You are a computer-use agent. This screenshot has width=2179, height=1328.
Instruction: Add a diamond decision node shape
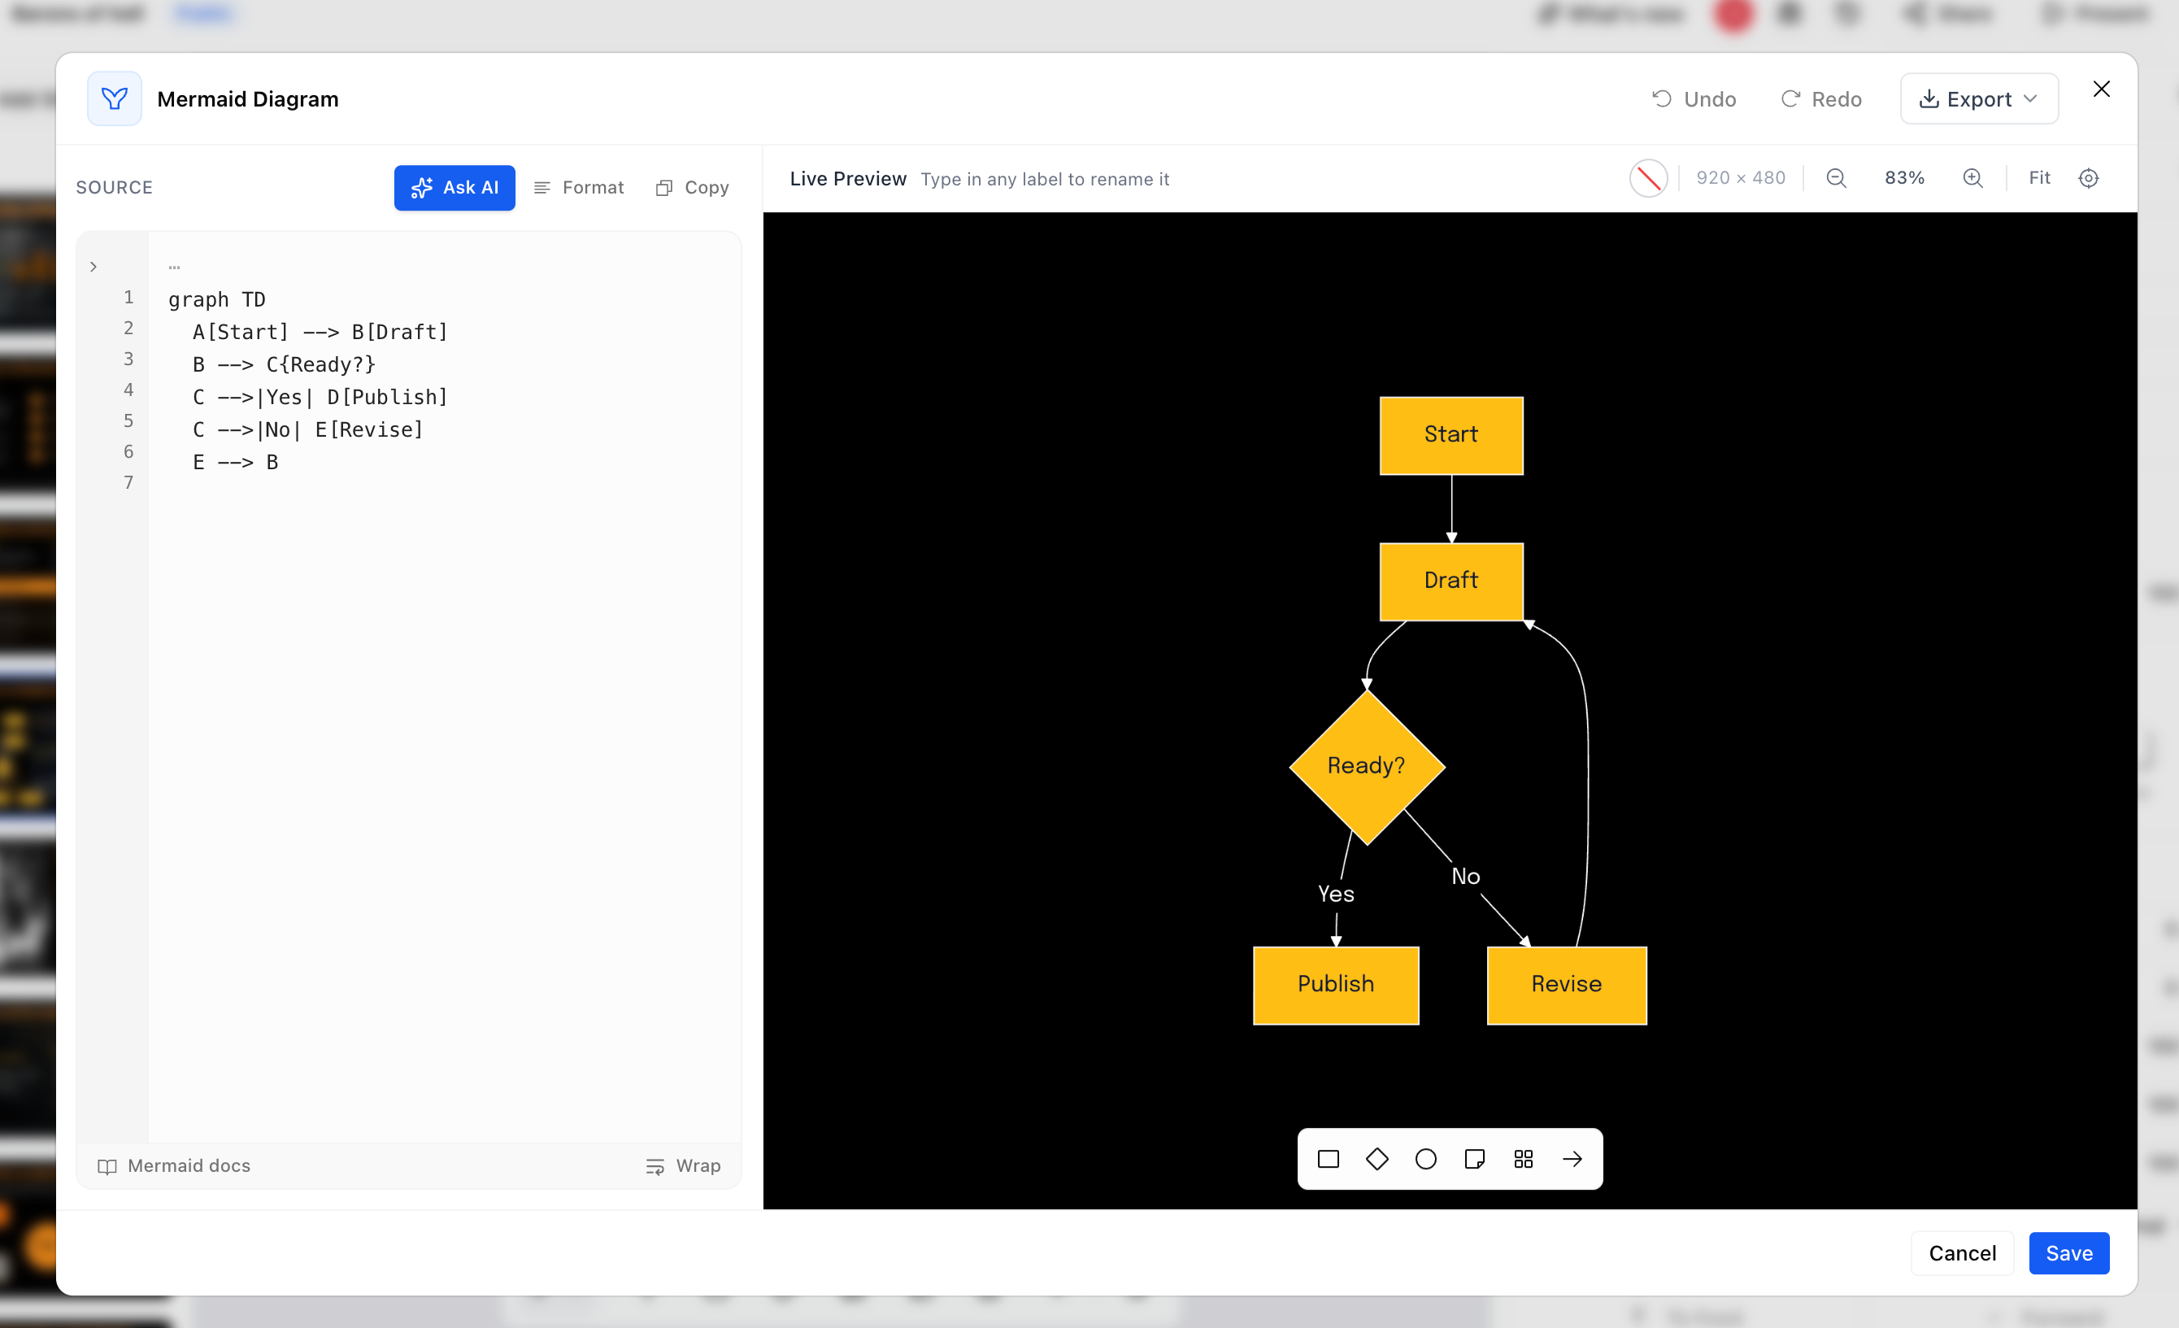(x=1377, y=1159)
